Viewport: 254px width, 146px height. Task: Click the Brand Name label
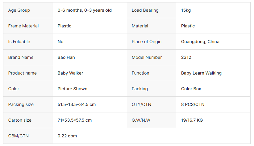click(x=21, y=57)
